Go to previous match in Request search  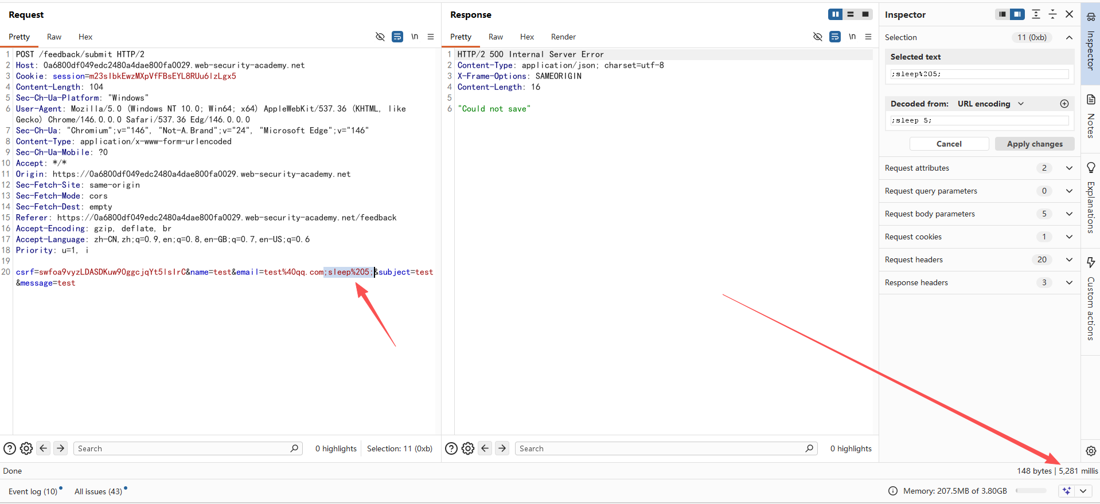click(x=44, y=448)
